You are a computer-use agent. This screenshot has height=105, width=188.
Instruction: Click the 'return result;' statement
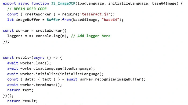tap(22, 101)
